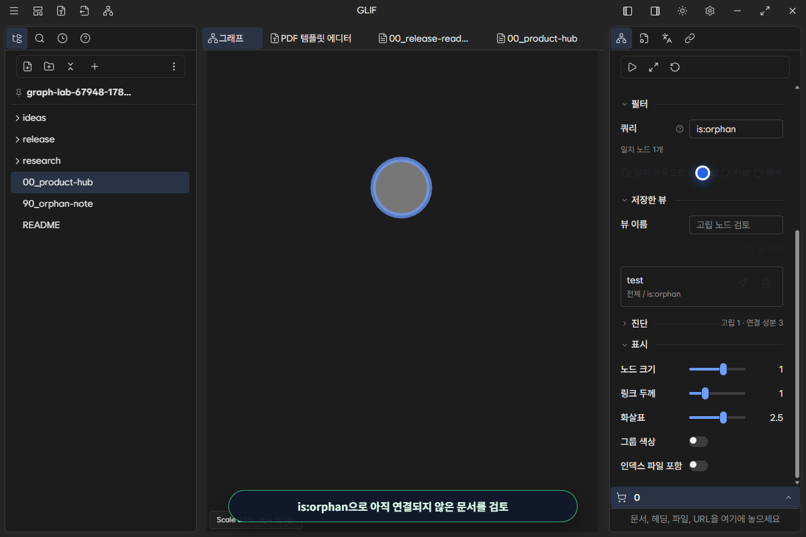The height and width of the screenshot is (537, 806).
Task: Switch to the file tree sidebar tab
Action: pos(17,38)
